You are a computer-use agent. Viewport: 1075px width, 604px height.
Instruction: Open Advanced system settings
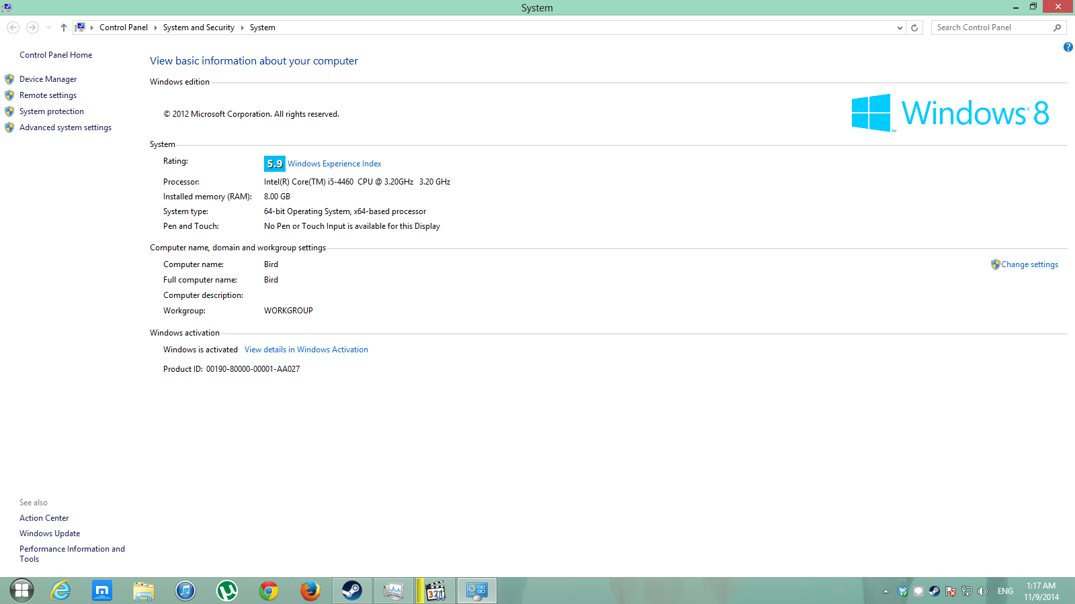pos(66,128)
